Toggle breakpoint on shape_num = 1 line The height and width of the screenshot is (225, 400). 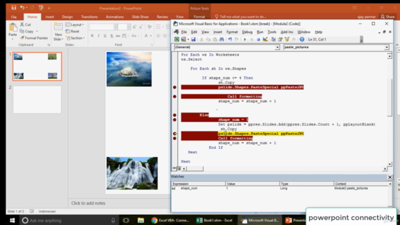click(174, 119)
